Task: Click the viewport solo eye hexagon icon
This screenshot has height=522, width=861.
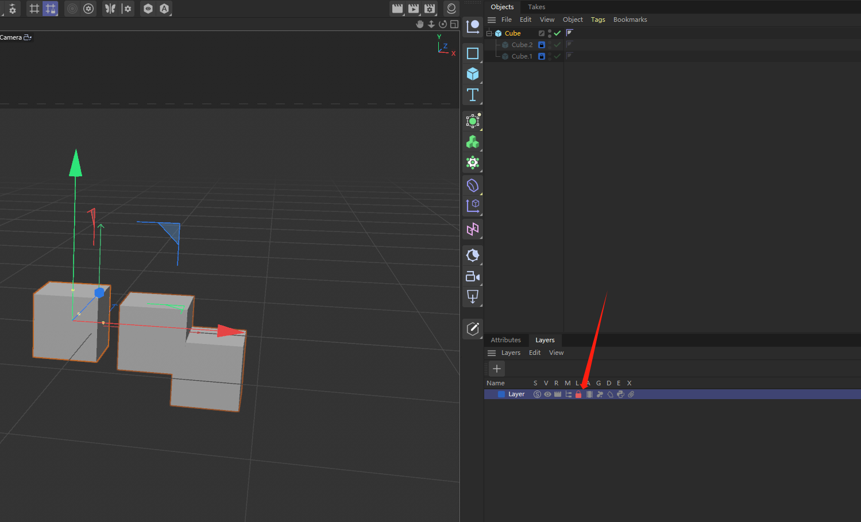Action: pyautogui.click(x=148, y=9)
